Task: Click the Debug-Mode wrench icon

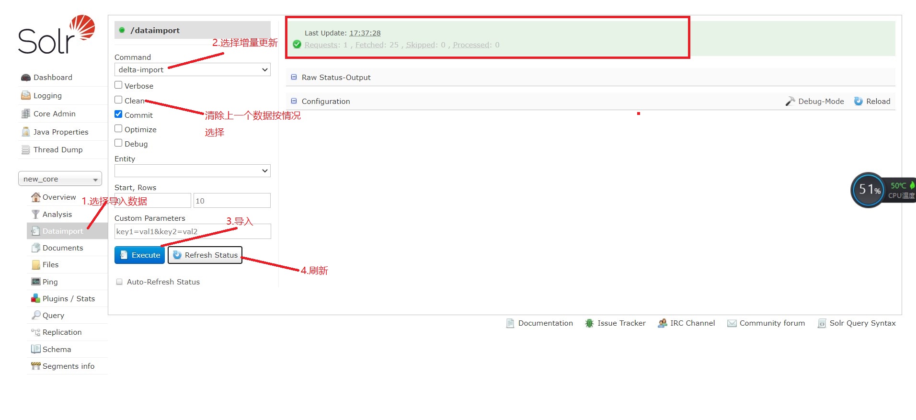Action: (790, 101)
